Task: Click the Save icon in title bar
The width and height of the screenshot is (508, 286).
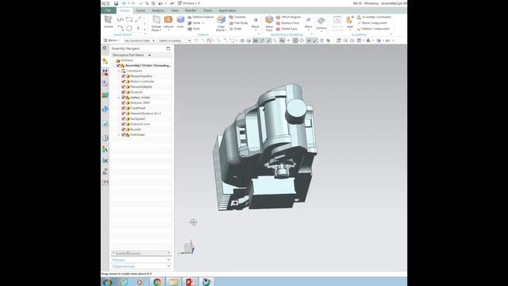Action: coord(116,3)
